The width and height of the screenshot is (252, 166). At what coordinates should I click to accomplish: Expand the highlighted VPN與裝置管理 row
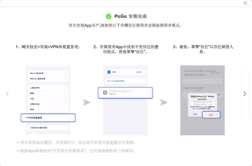(48, 117)
